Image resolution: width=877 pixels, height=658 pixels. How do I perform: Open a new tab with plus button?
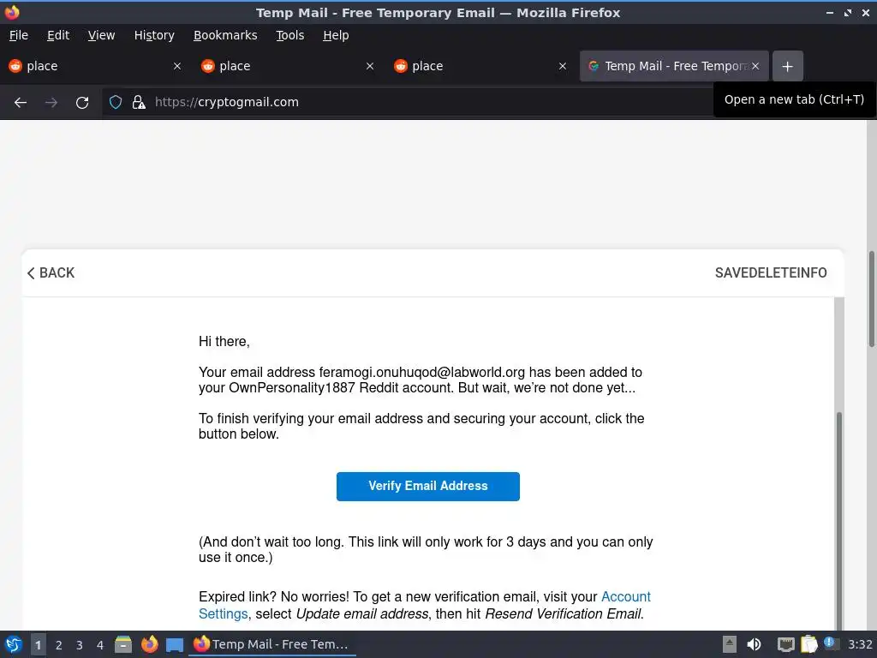click(x=788, y=66)
